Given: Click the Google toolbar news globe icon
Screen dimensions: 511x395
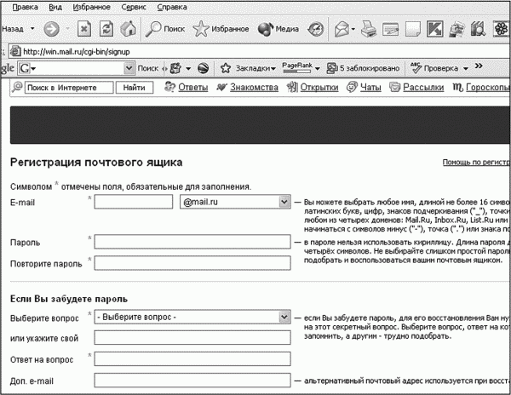Looking at the screenshot, I should (x=203, y=68).
